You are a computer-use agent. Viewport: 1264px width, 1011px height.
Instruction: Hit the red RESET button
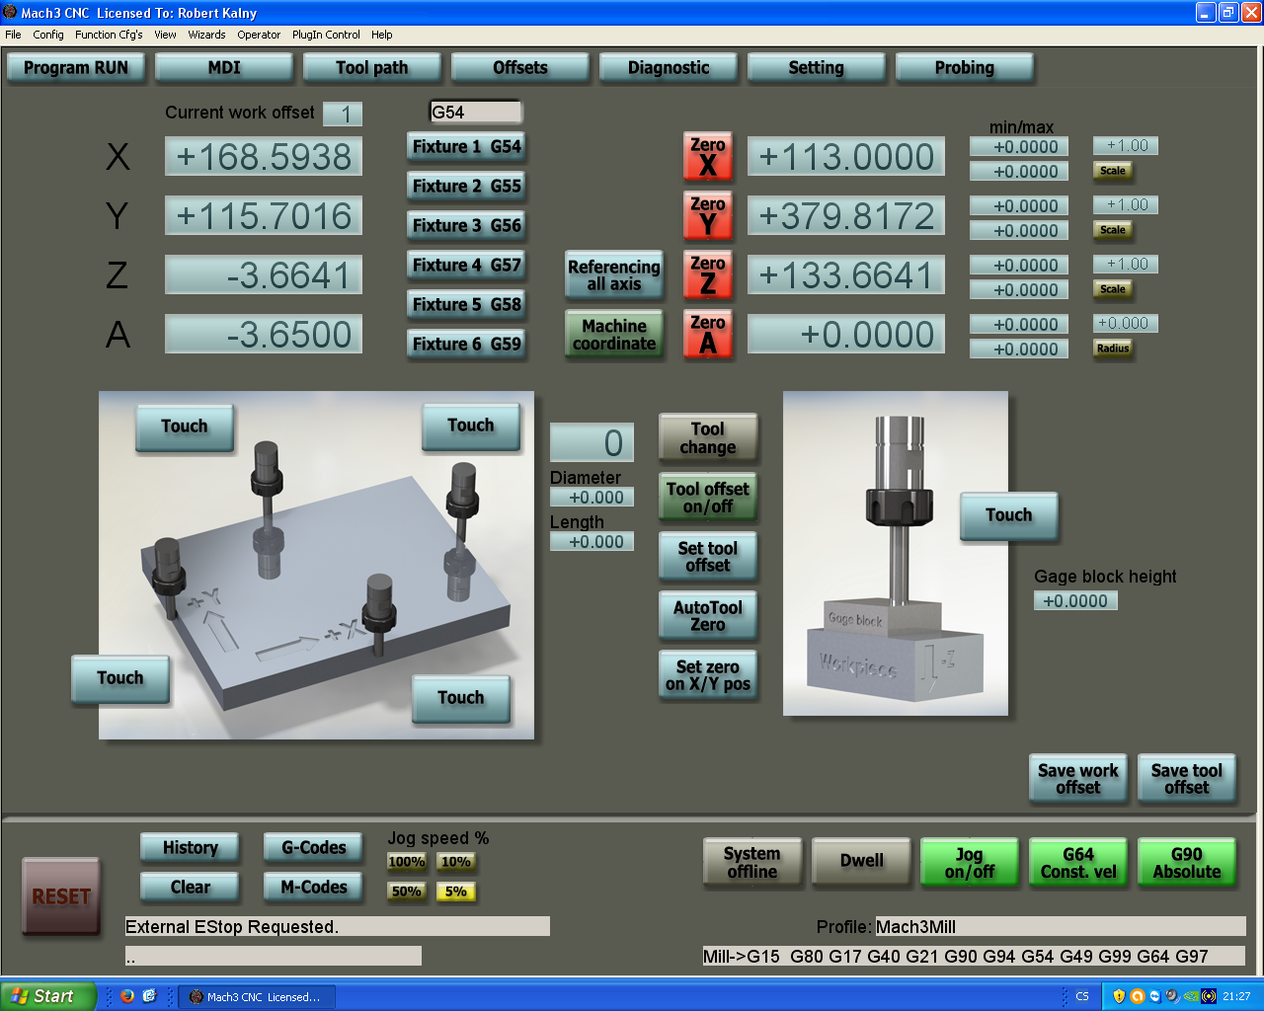(x=61, y=896)
